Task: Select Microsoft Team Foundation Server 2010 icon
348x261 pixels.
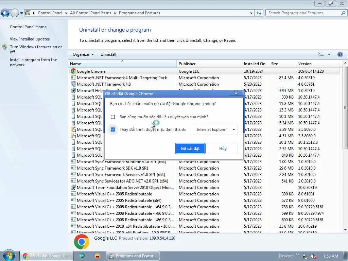Action: coord(73,187)
